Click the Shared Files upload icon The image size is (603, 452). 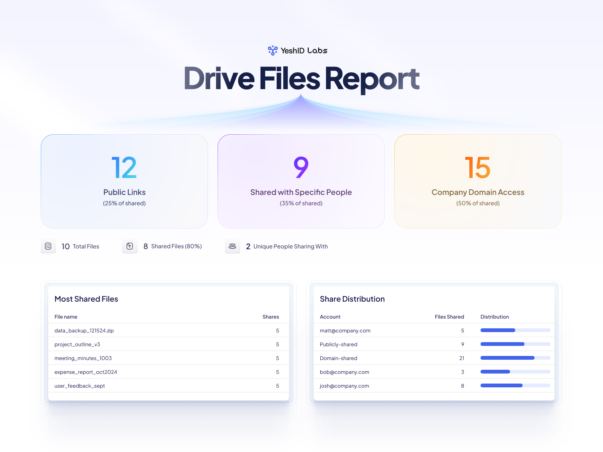point(130,246)
